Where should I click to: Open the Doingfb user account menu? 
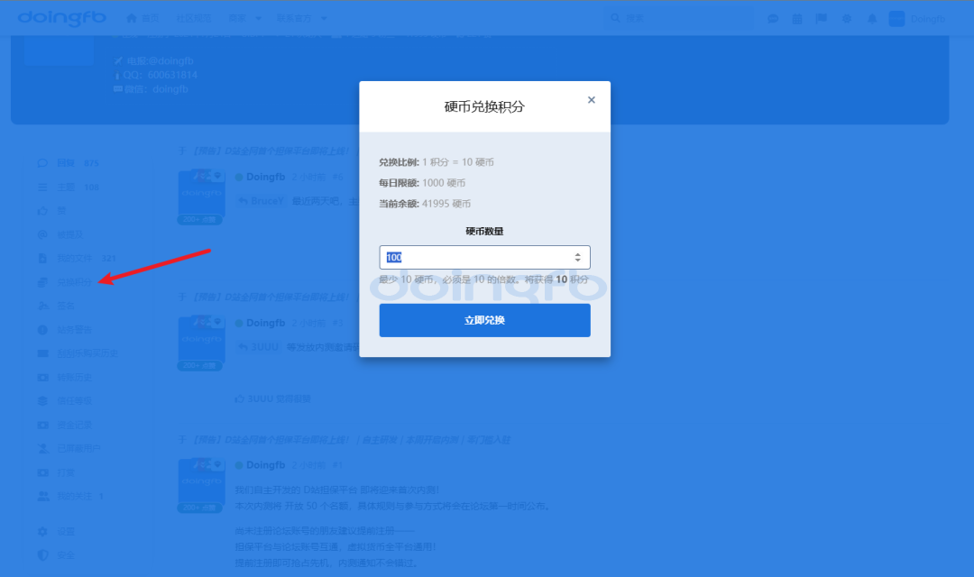click(x=918, y=18)
